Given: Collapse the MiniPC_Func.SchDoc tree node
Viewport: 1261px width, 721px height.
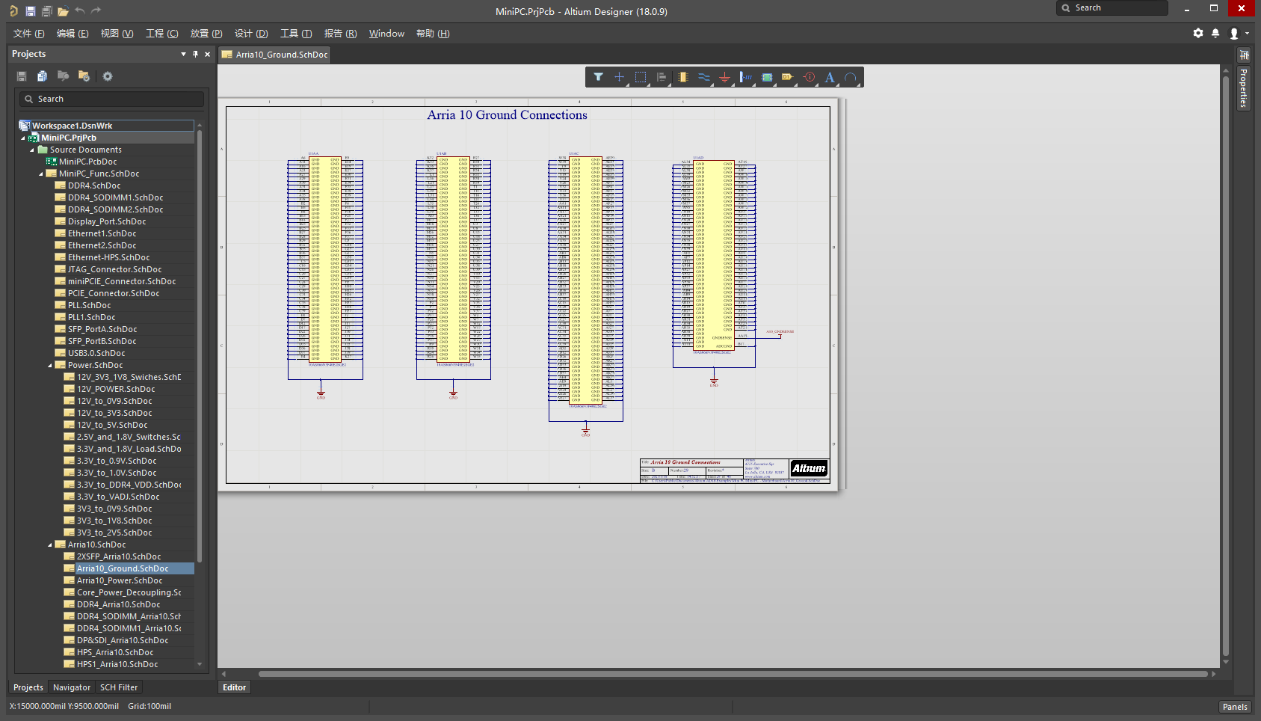Looking at the screenshot, I should [x=41, y=174].
